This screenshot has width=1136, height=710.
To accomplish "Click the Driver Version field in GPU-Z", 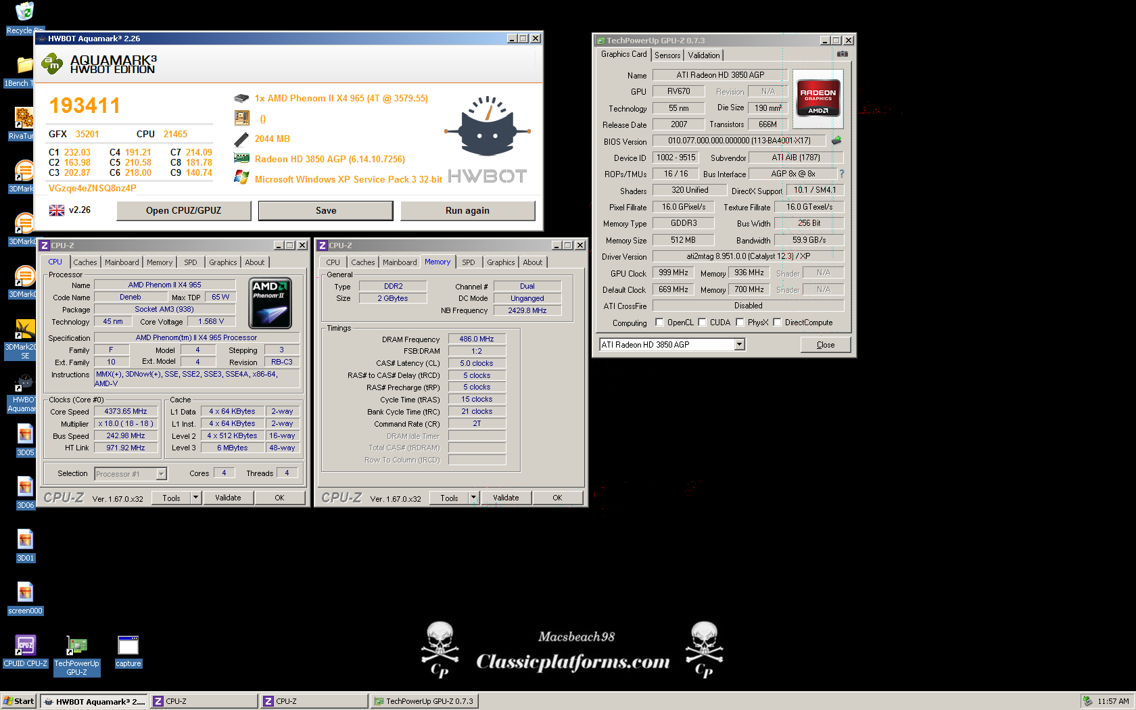I will 748,256.
